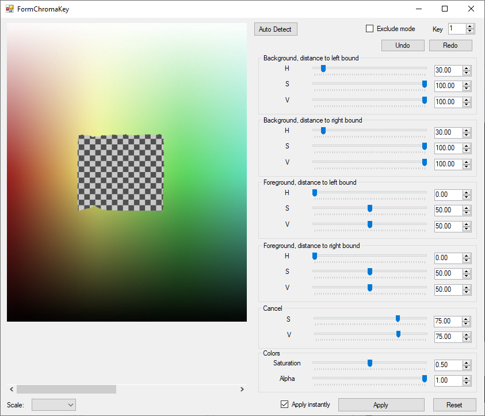Click Foreground left bound S value field

tap(449, 211)
